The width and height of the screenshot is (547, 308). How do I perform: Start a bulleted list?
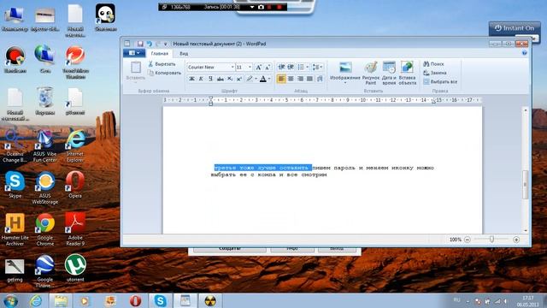tap(301, 67)
